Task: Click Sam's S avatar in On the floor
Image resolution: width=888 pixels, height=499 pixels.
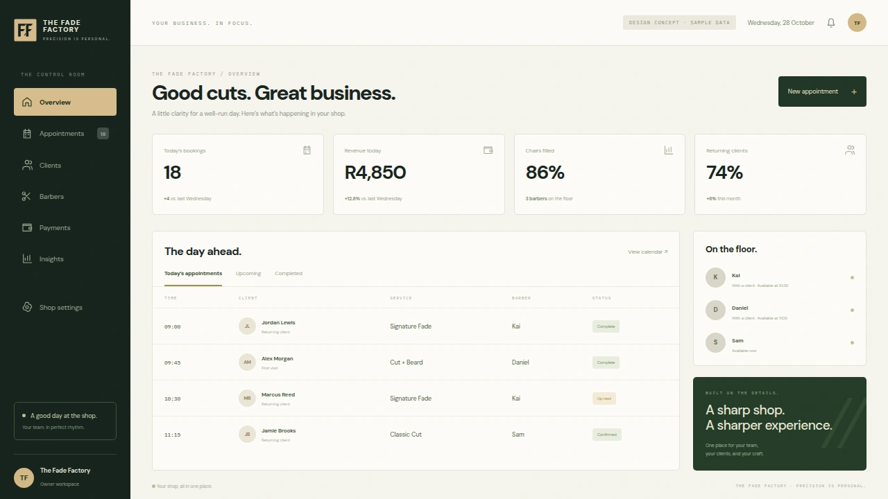Action: pyautogui.click(x=715, y=342)
